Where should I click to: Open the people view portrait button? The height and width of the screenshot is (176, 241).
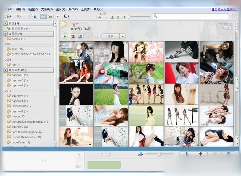[x=66, y=16]
